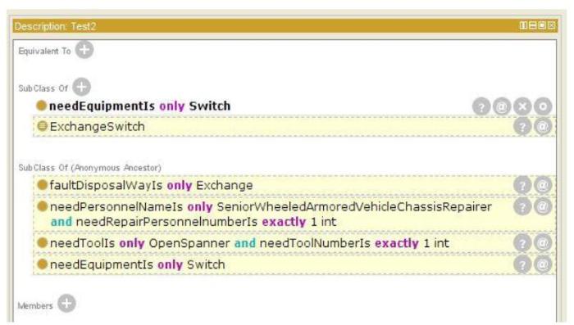Annotate bold needEquipmentIs only Switch axiom
The width and height of the screenshot is (574, 325).
[502, 106]
